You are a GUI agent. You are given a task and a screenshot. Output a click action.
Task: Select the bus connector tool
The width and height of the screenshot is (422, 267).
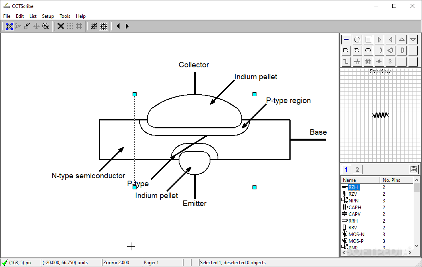point(357,61)
